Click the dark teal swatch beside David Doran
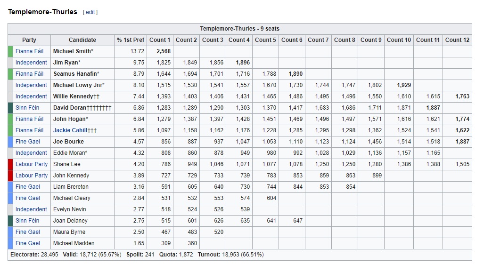The width and height of the screenshot is (484, 264). click(10, 107)
